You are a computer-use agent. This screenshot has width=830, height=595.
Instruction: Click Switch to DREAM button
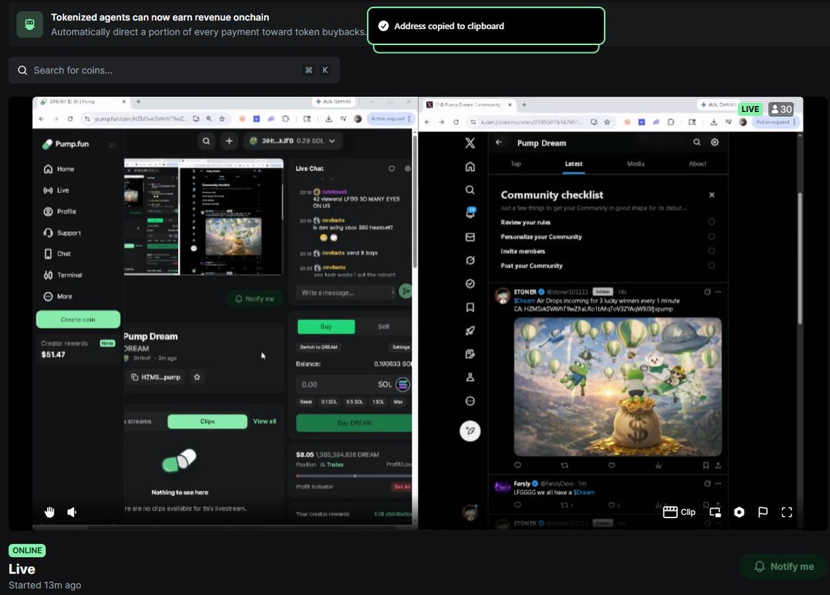point(317,347)
